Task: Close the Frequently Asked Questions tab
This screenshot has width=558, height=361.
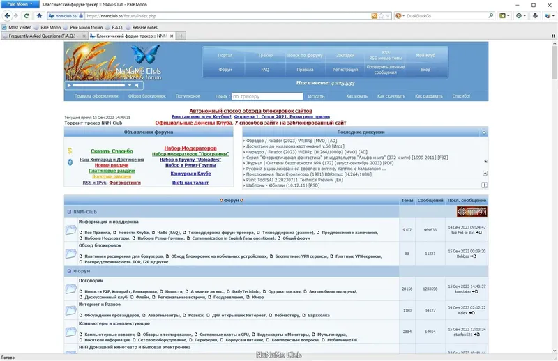Action: pos(84,36)
